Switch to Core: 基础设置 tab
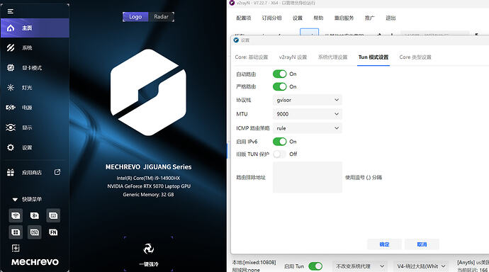 tap(252, 57)
